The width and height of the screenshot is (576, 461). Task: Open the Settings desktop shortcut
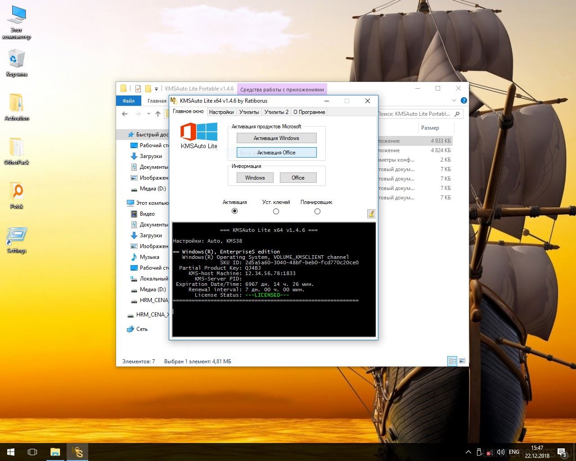click(17, 240)
